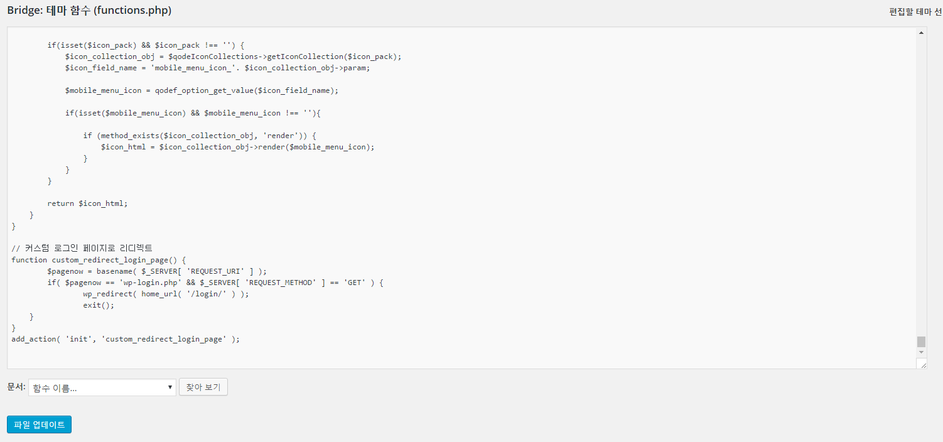Place cursor on return $icon_html line

click(x=87, y=203)
